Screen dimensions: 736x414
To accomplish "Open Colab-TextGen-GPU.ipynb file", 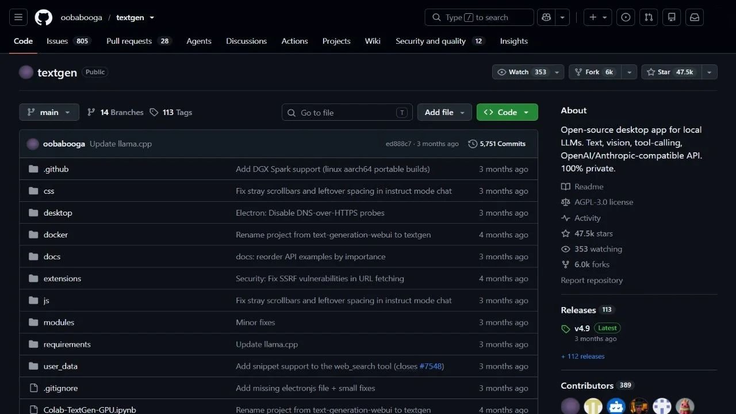I will click(x=90, y=409).
